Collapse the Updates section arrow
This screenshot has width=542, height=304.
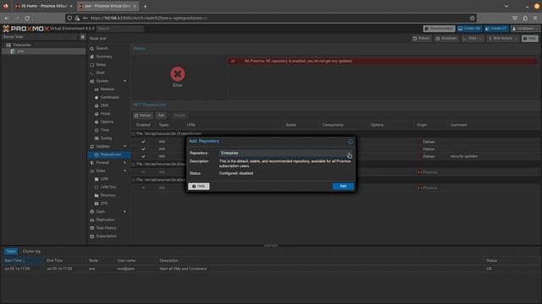coord(124,146)
